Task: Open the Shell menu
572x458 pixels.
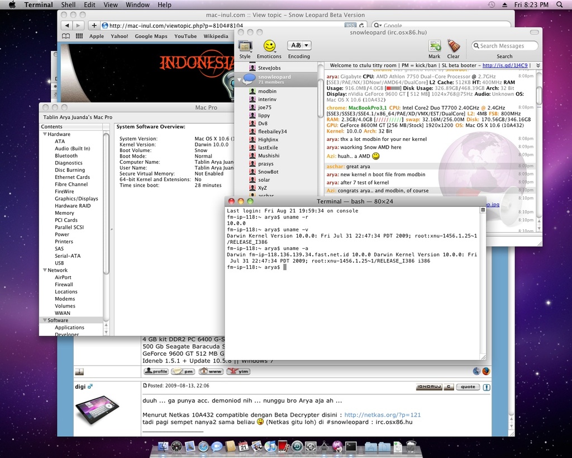Action: click(68, 4)
